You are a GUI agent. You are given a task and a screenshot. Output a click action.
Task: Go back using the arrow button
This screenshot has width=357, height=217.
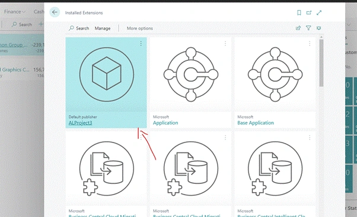(x=55, y=12)
